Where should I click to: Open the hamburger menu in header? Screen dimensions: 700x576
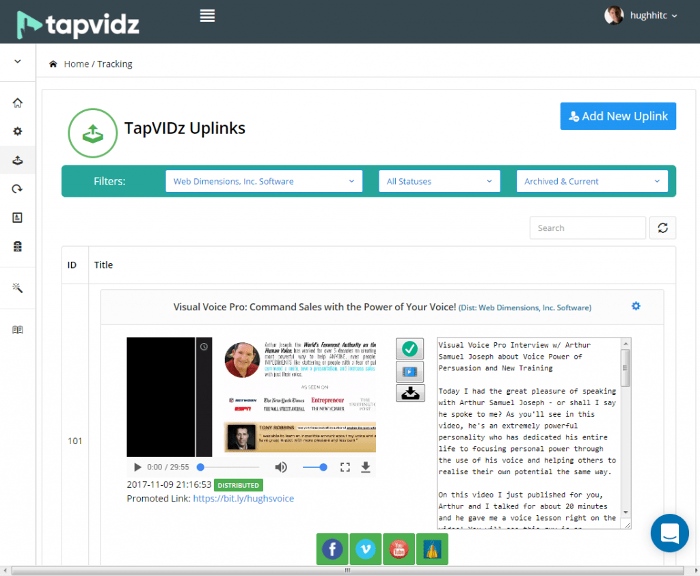[207, 16]
